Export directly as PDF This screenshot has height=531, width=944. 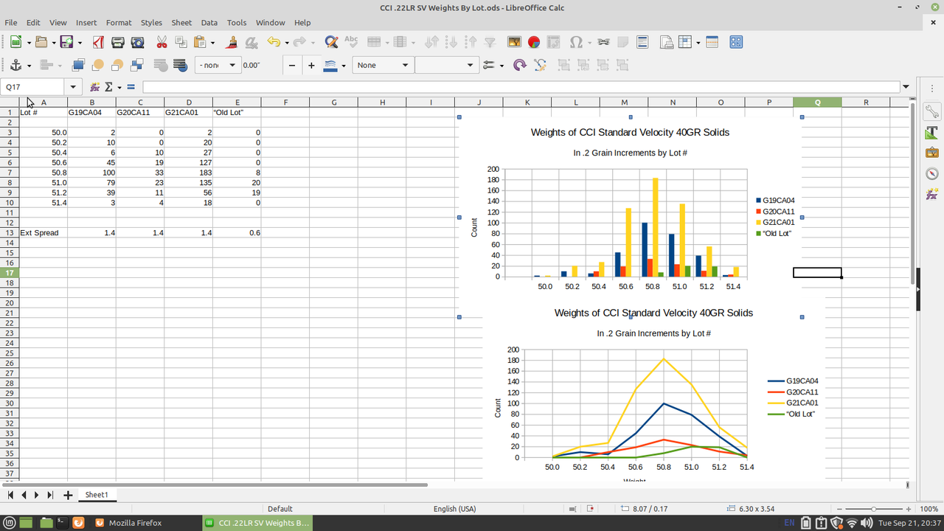point(98,42)
